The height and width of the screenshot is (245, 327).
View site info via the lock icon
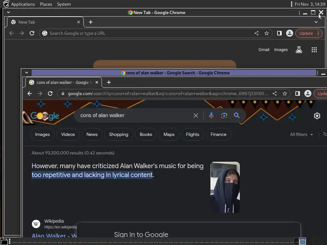point(63,93)
